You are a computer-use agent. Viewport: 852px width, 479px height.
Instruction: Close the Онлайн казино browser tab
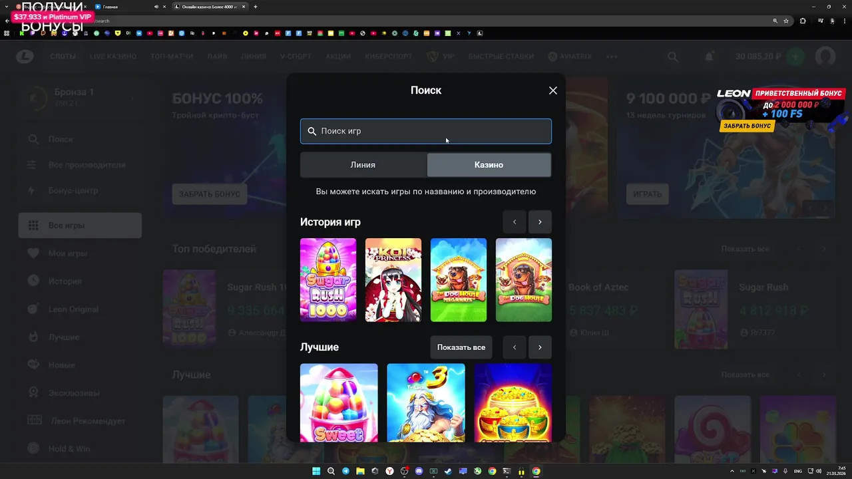pyautogui.click(x=243, y=7)
